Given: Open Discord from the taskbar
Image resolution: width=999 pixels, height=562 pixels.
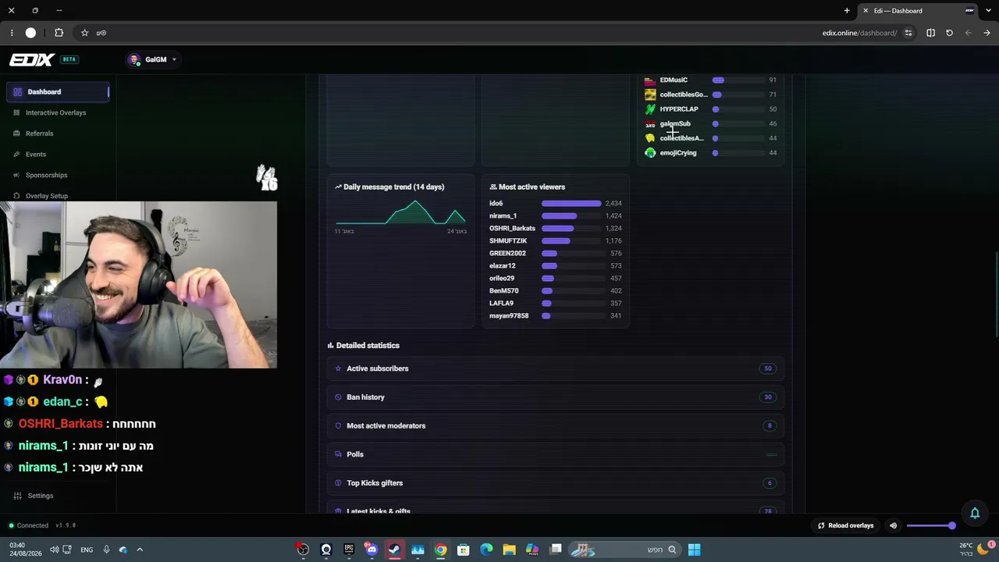Looking at the screenshot, I should pos(372,550).
